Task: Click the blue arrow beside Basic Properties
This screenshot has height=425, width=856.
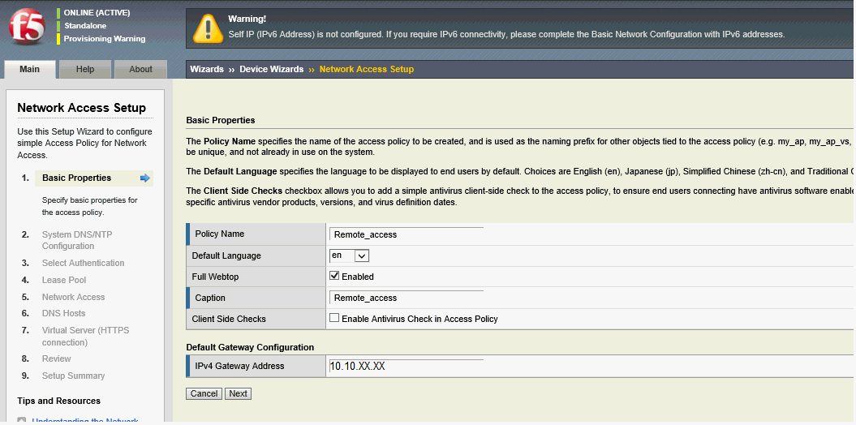Action: pyautogui.click(x=145, y=178)
